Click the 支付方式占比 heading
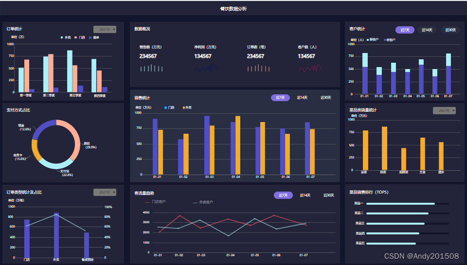Image resolution: width=467 pixels, height=265 pixels. pos(18,110)
